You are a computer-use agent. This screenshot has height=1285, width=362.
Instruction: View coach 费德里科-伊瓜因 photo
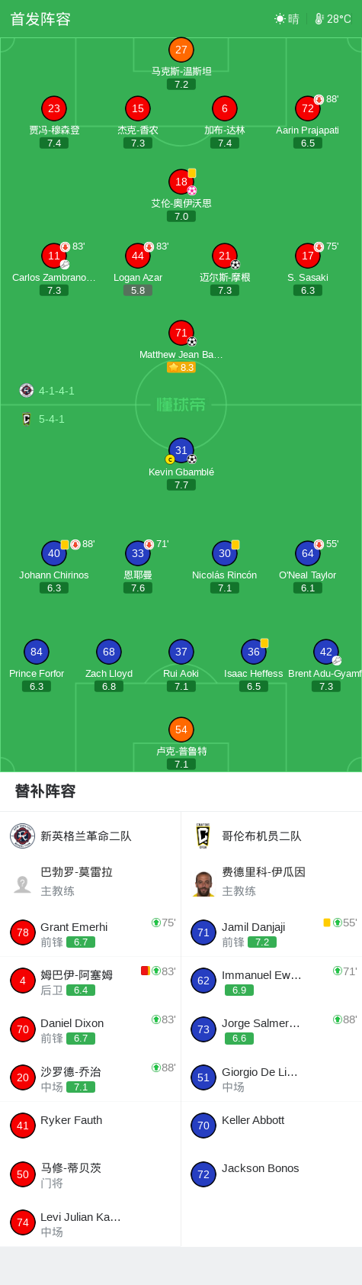point(203,884)
